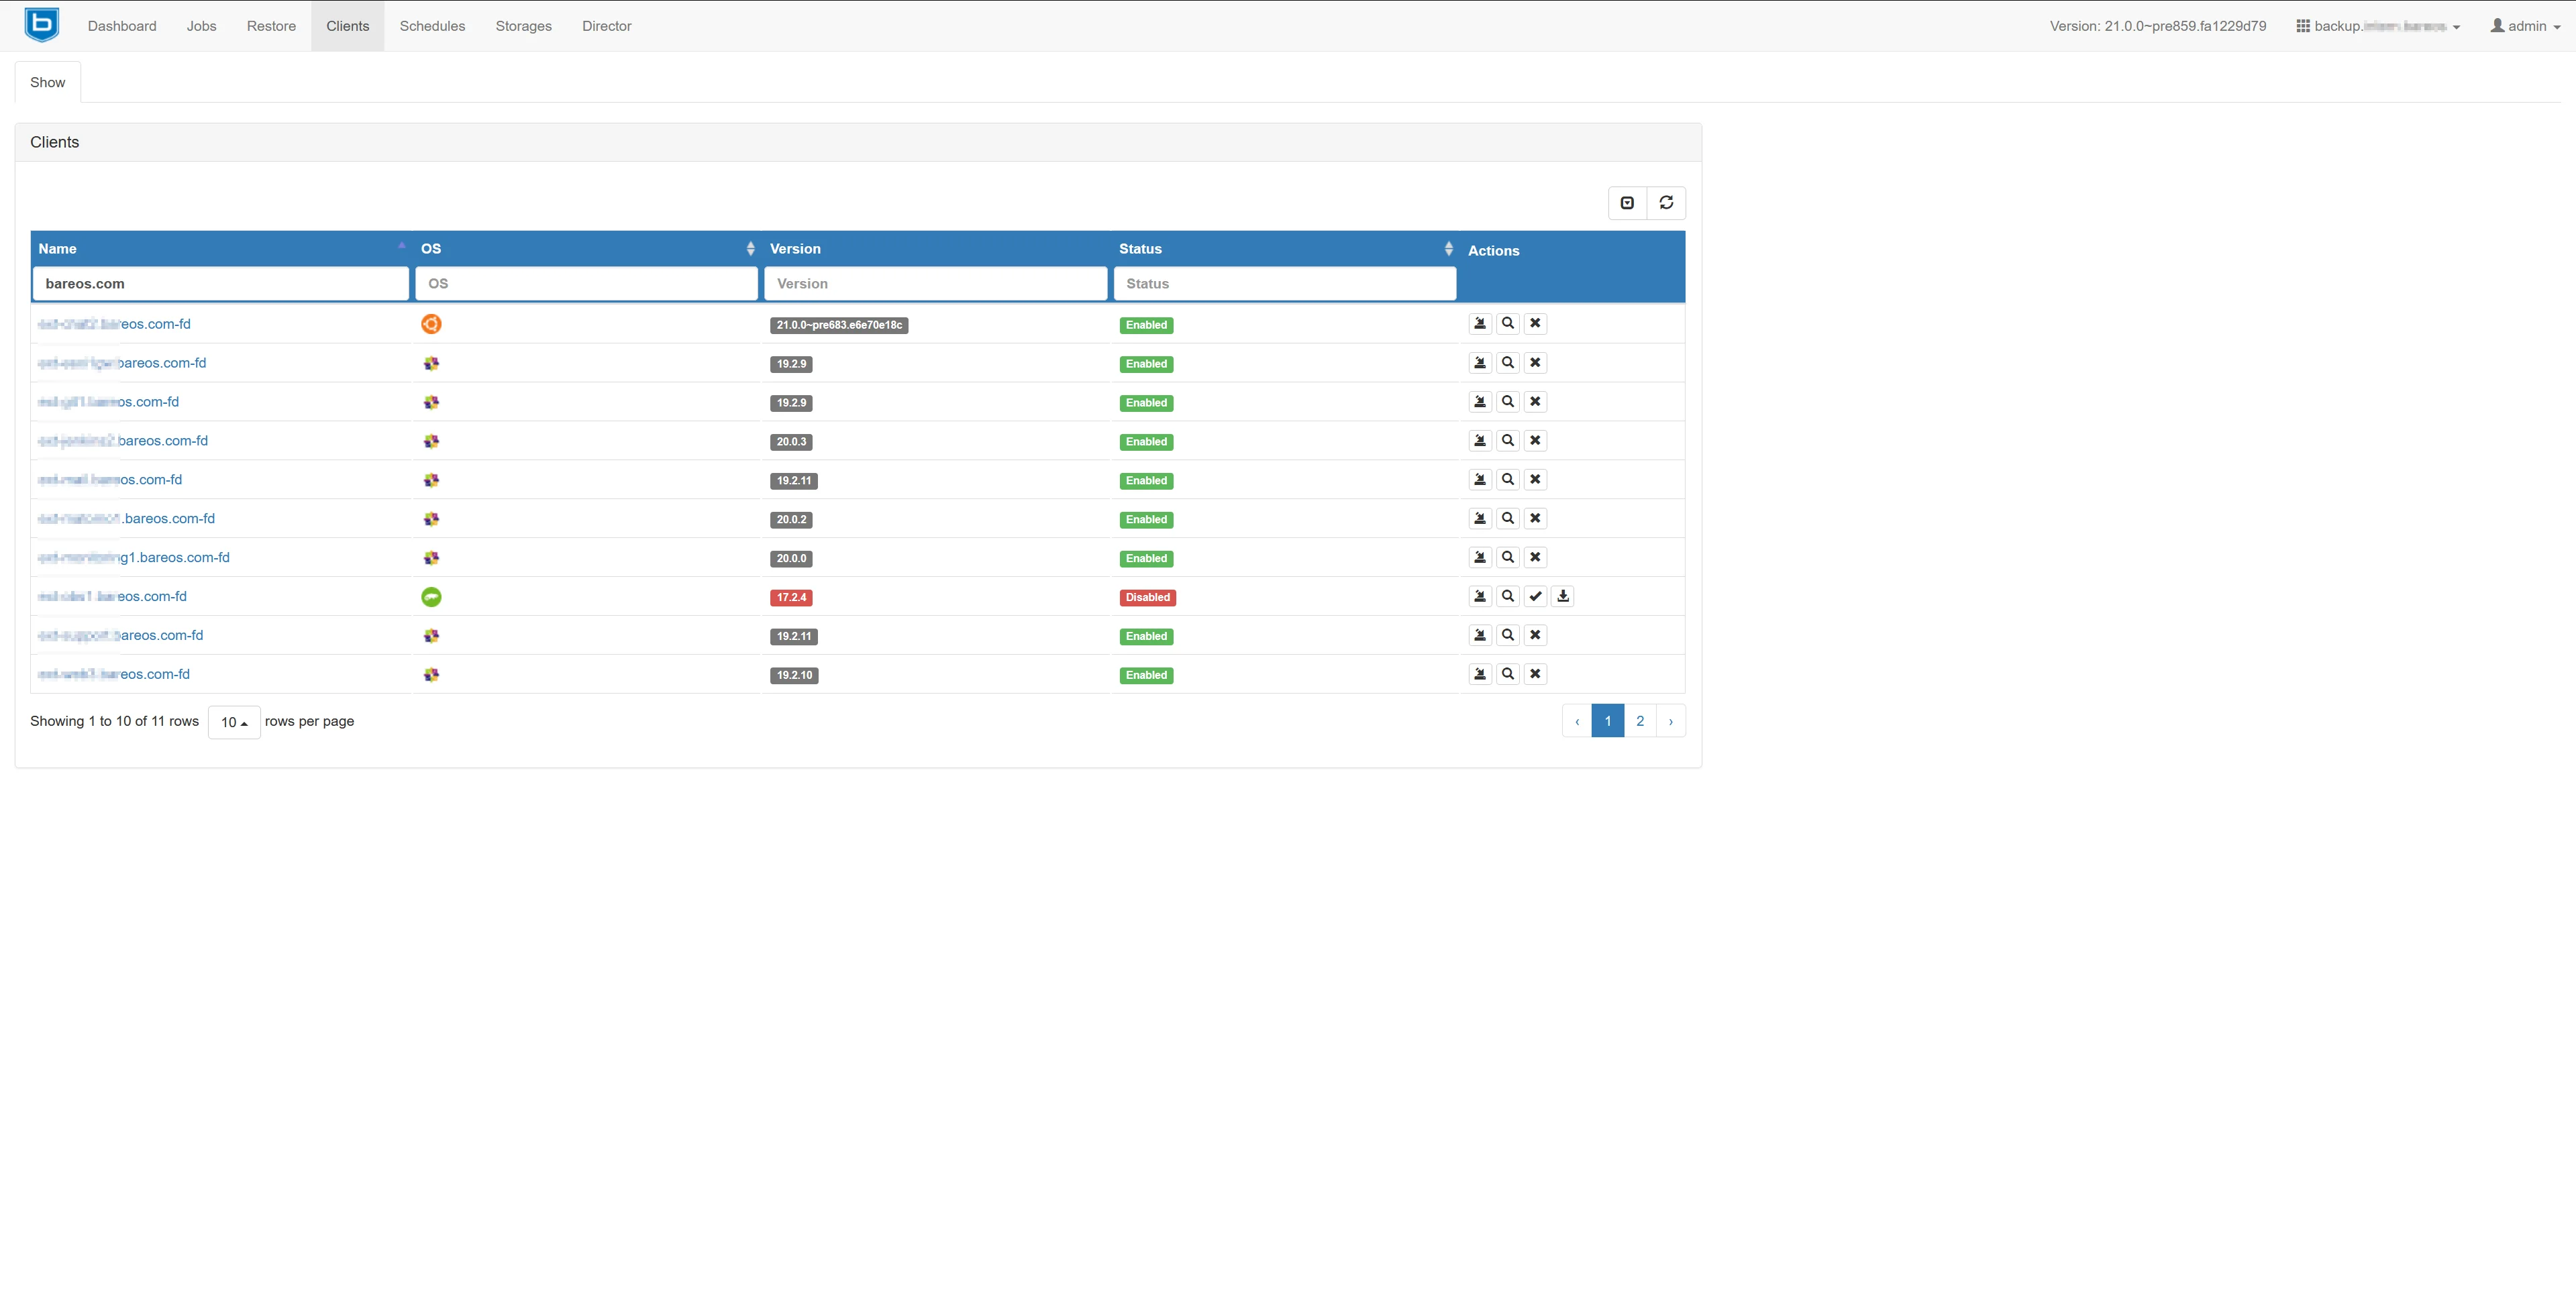Click the refresh table icon
Viewport: 2576px width, 1290px height.
1666,203
